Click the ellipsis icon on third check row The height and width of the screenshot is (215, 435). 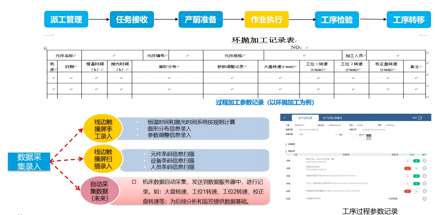(x=424, y=176)
